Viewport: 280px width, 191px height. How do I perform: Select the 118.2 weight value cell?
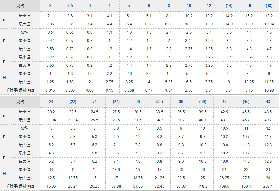pyautogui.click(x=203, y=186)
